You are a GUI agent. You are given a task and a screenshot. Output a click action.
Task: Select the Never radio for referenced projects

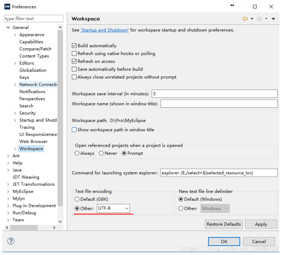[101, 153]
